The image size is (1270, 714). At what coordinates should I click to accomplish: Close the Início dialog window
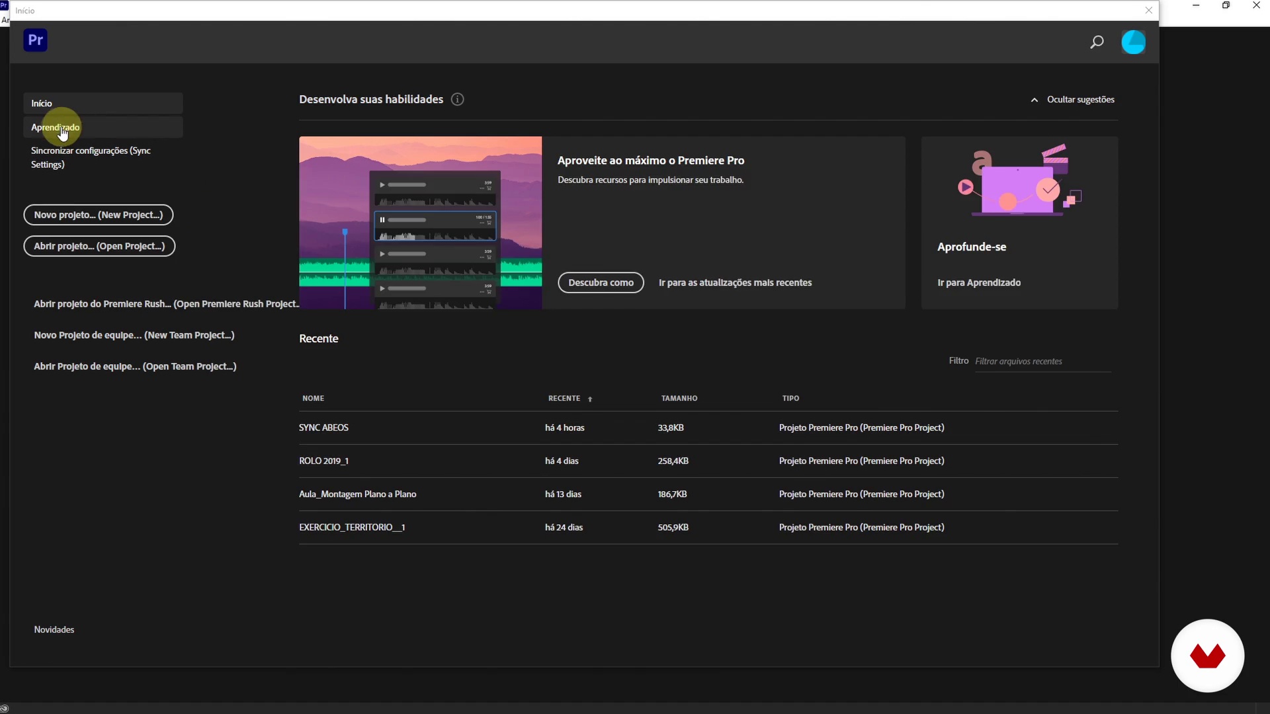[1149, 10]
